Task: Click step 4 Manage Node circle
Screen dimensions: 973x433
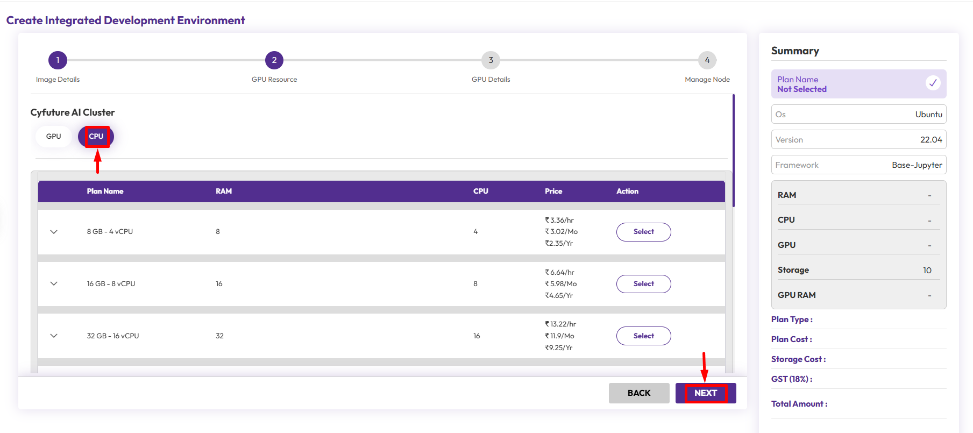Action: [x=707, y=60]
